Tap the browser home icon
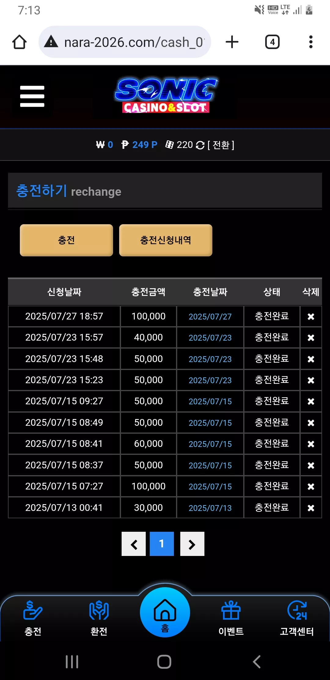This screenshot has width=330, height=680. (19, 42)
